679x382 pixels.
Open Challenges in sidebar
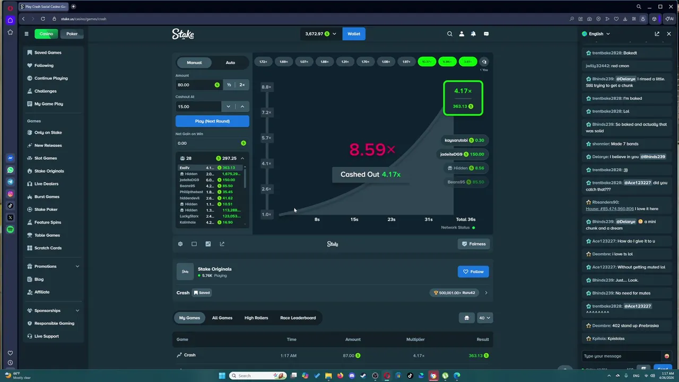[45, 91]
